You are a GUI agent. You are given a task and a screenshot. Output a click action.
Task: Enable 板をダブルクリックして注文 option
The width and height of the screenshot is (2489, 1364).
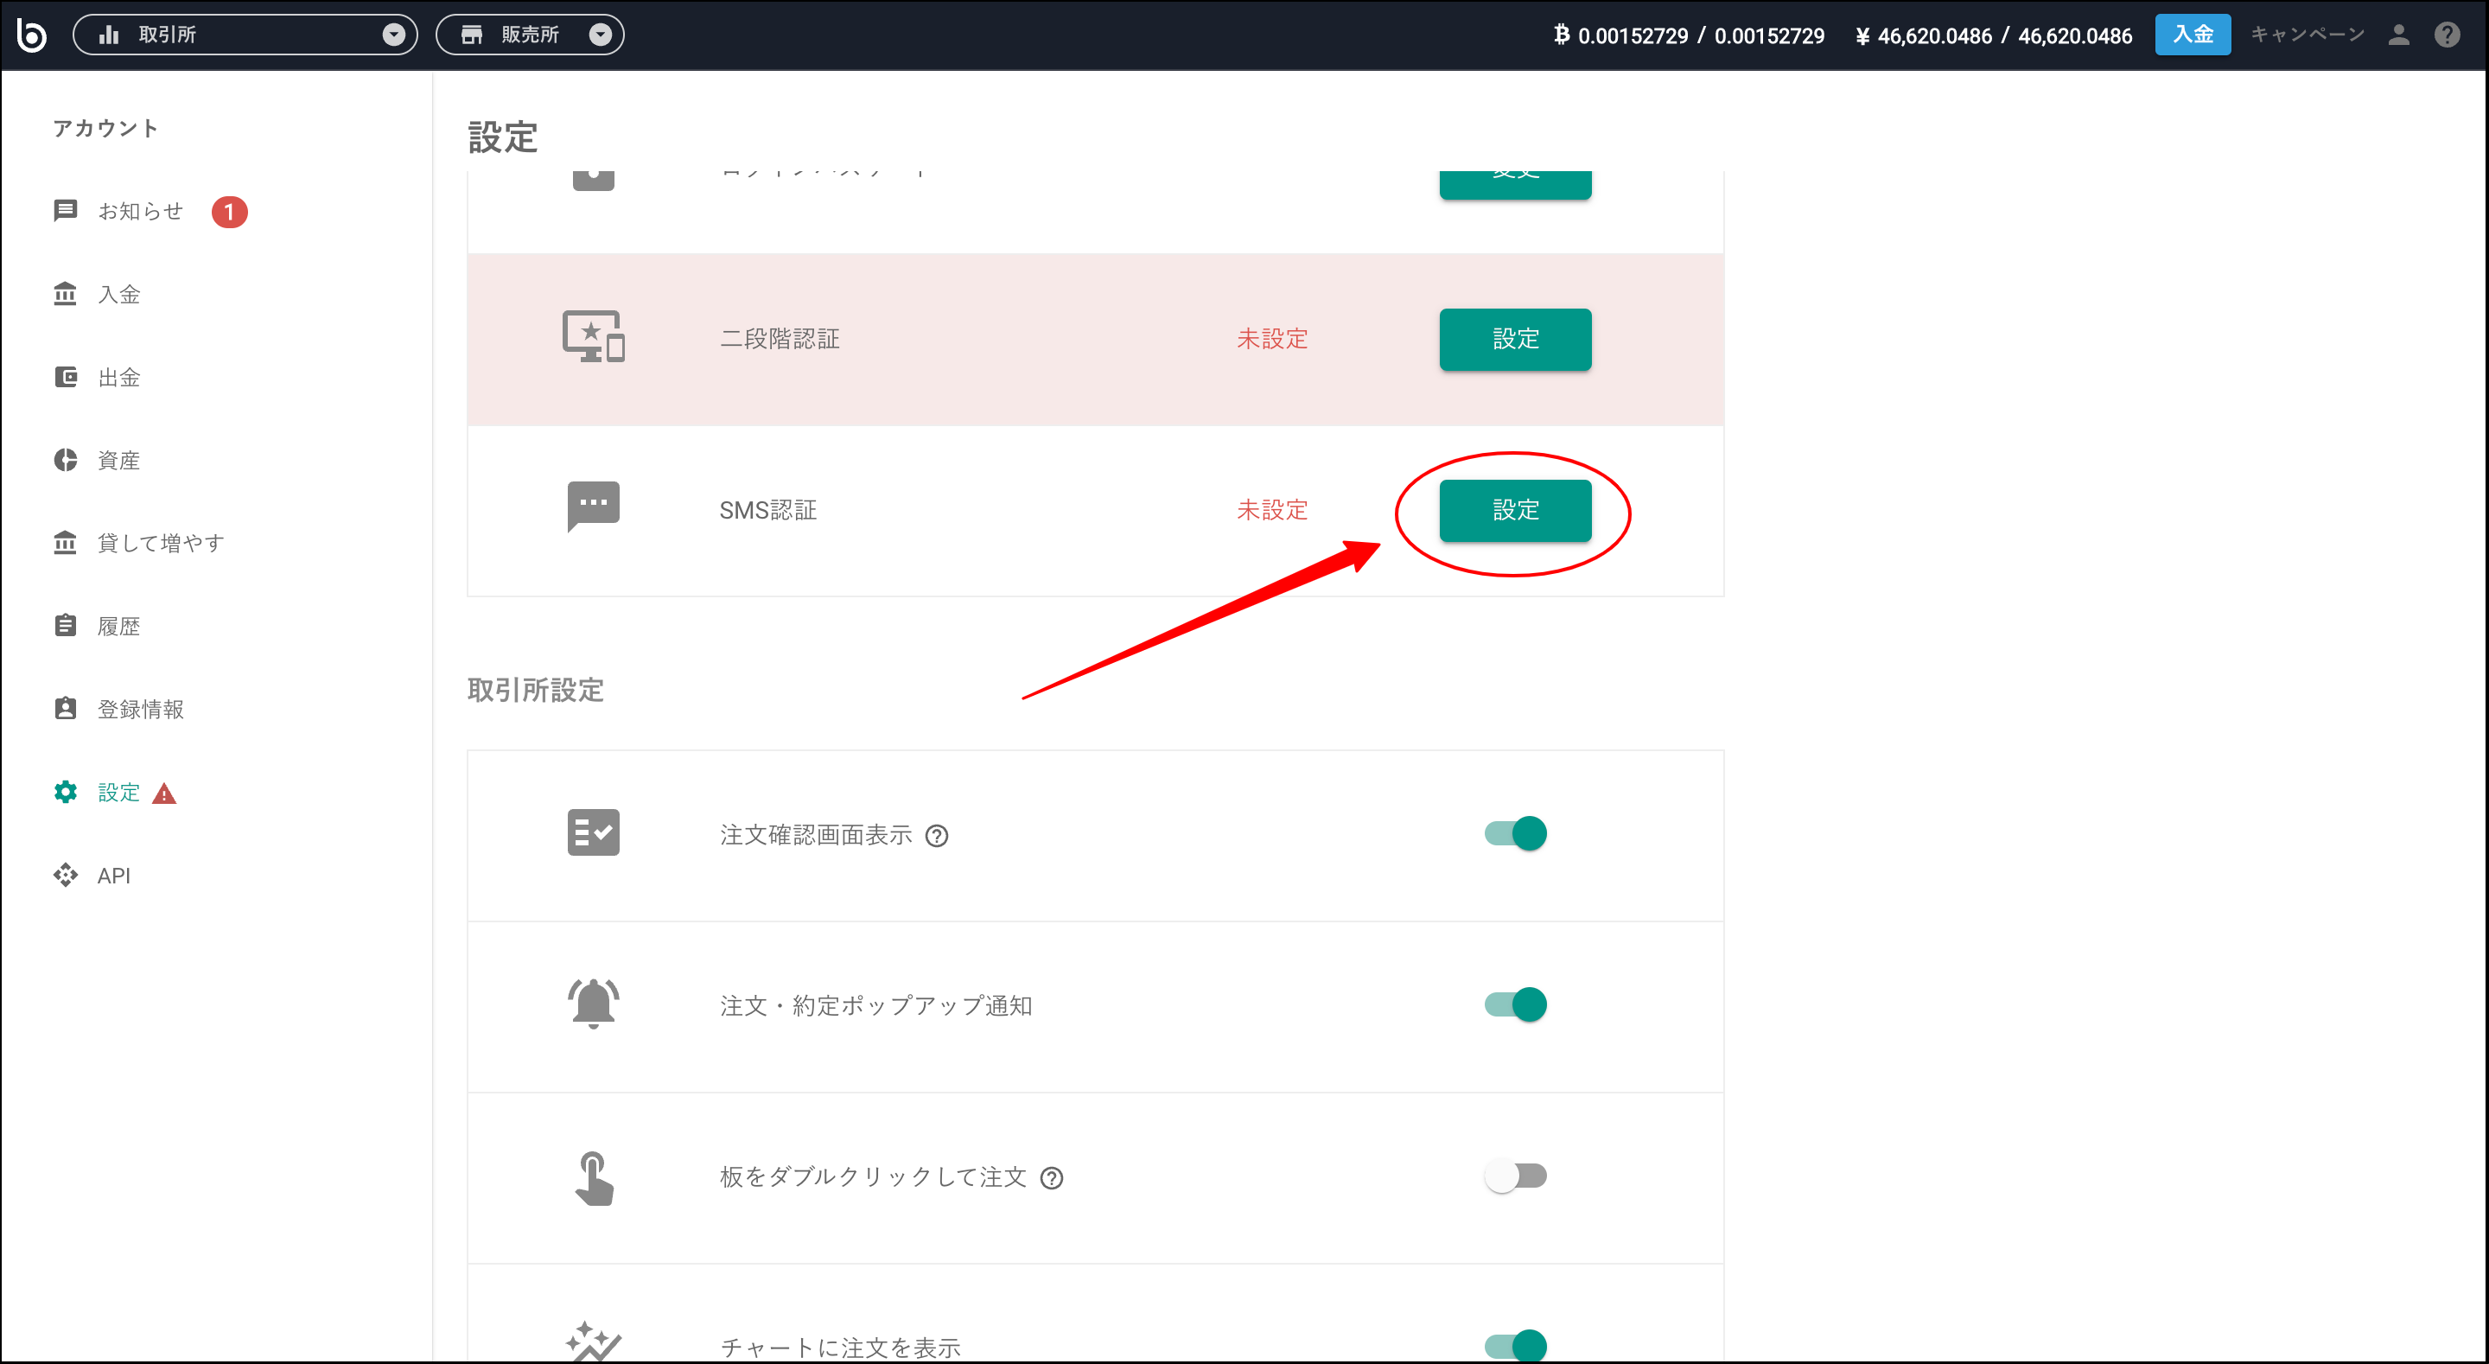pos(1515,1176)
